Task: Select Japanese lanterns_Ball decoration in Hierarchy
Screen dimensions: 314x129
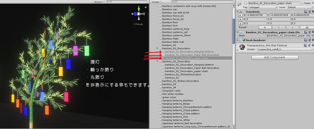Action: click(x=182, y=123)
